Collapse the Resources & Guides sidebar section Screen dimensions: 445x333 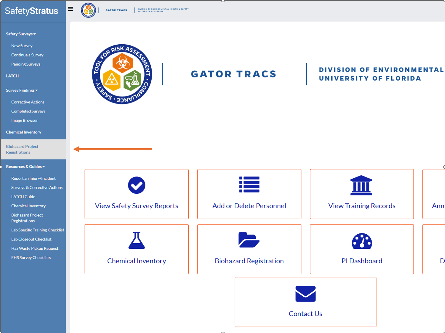(25, 166)
